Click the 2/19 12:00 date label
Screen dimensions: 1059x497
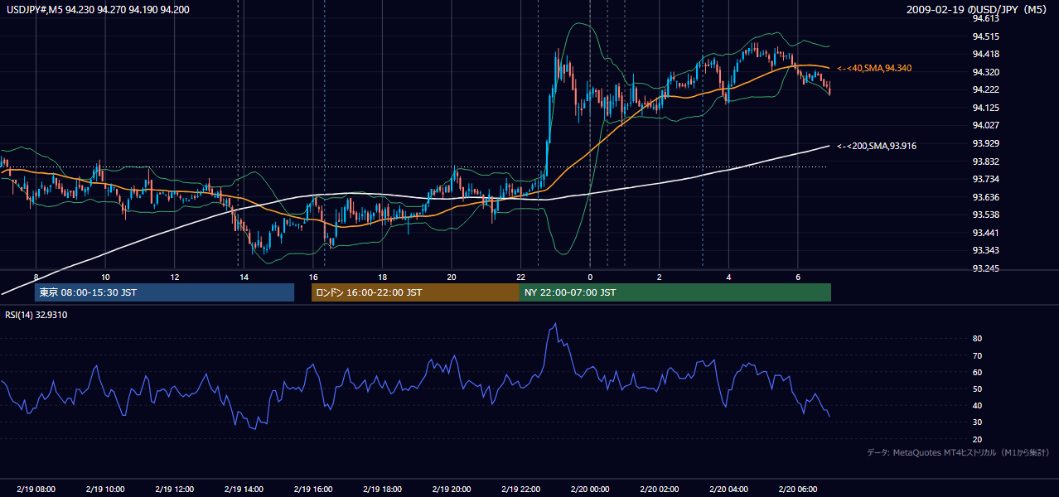click(x=174, y=489)
